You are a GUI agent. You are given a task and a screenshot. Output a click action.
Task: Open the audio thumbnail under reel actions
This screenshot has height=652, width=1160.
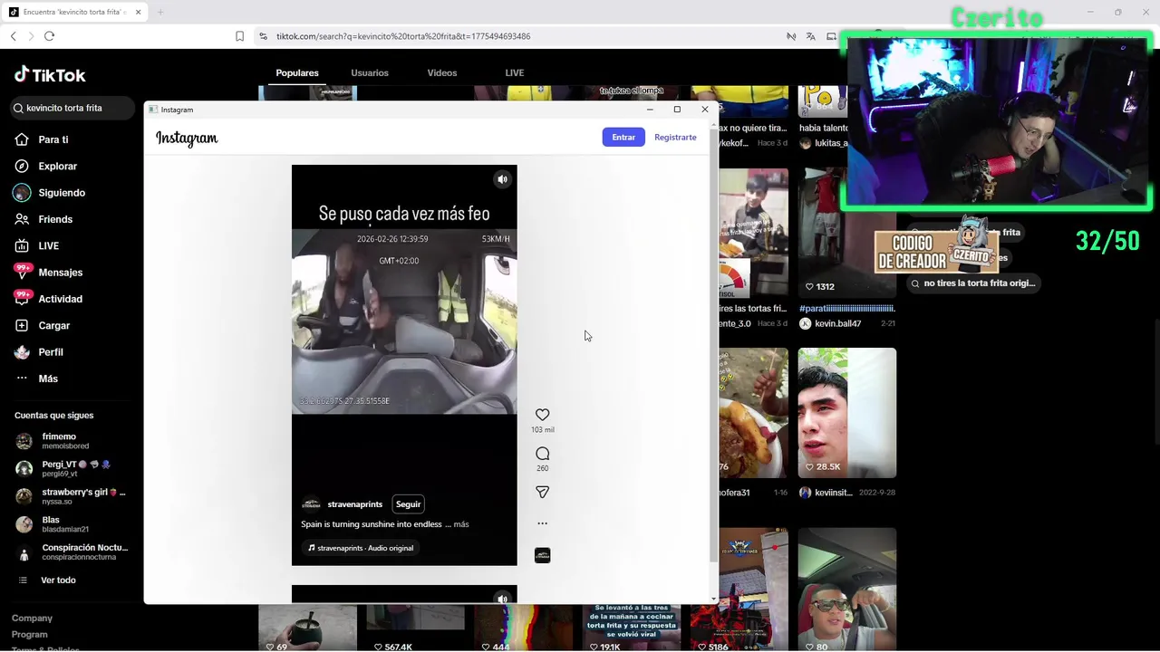click(542, 555)
